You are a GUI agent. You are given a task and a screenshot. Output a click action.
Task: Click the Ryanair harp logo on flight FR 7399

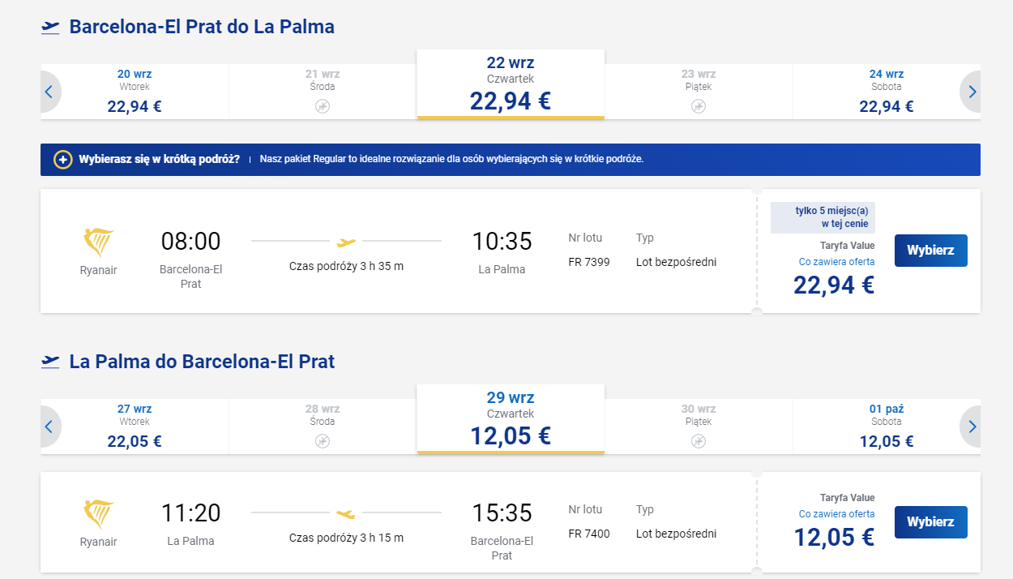99,242
